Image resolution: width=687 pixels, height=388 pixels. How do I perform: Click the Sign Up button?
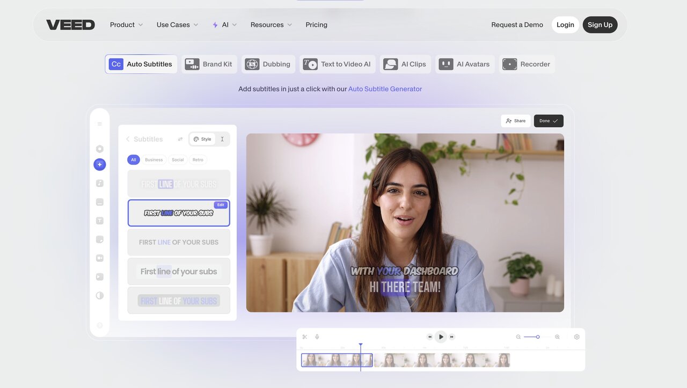click(600, 25)
